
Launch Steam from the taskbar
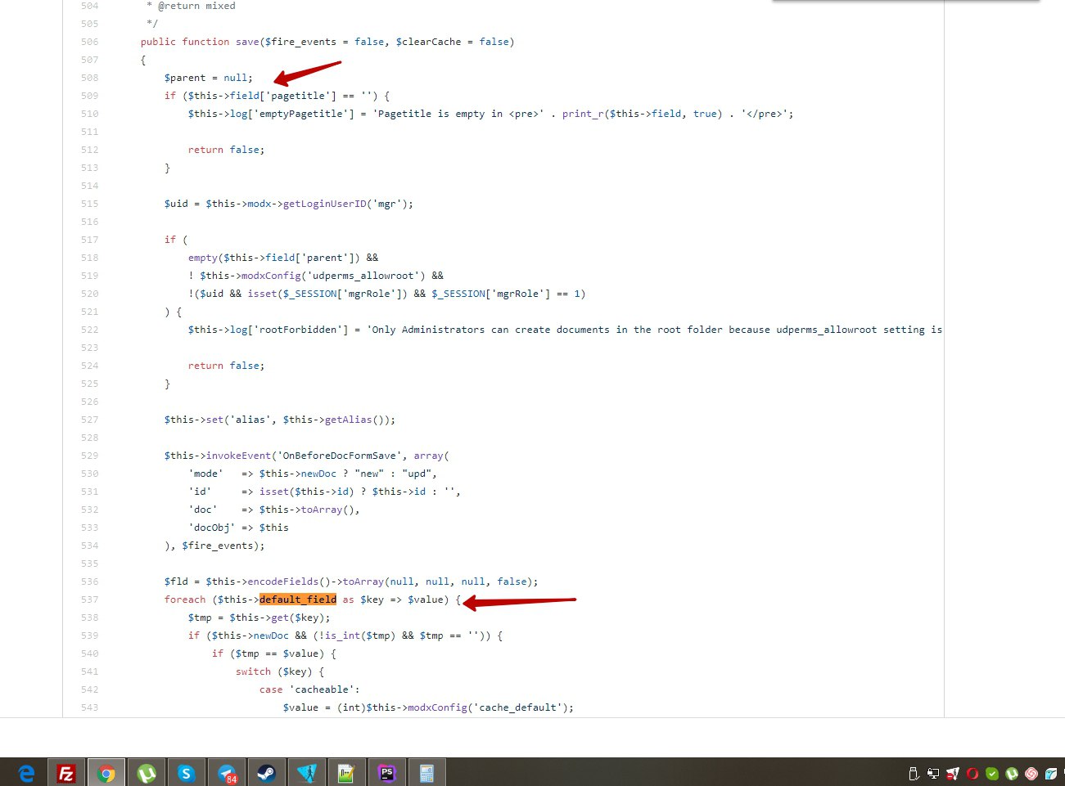(x=267, y=773)
